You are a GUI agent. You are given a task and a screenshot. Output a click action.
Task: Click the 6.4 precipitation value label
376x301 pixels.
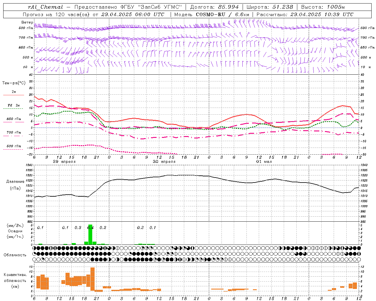point(90,228)
